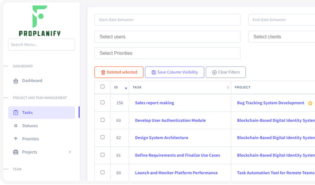The width and height of the screenshot is (315, 185).
Task: Open the Statuses menu item
Action: (30, 126)
